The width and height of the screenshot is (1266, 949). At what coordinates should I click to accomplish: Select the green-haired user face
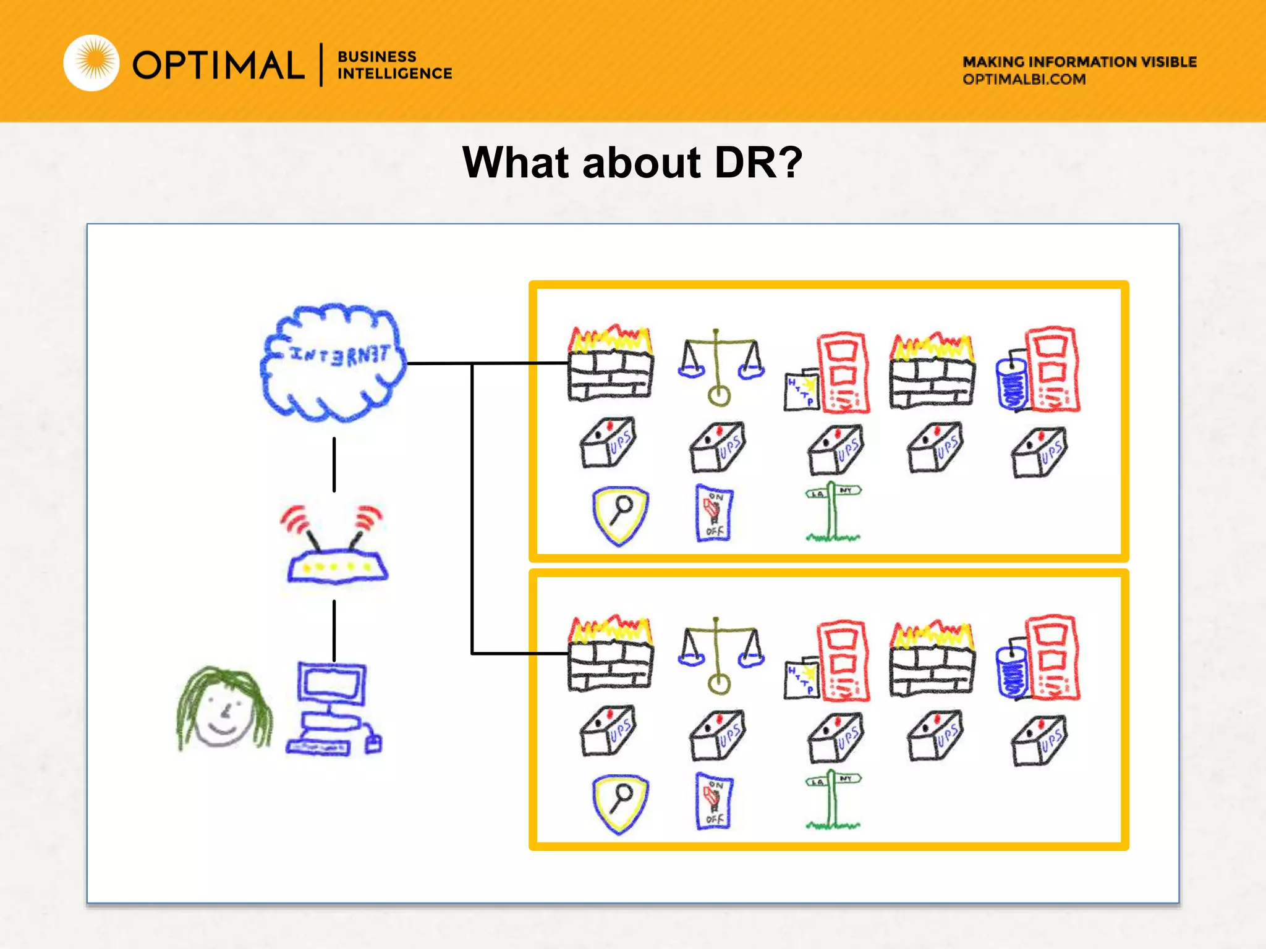point(224,709)
